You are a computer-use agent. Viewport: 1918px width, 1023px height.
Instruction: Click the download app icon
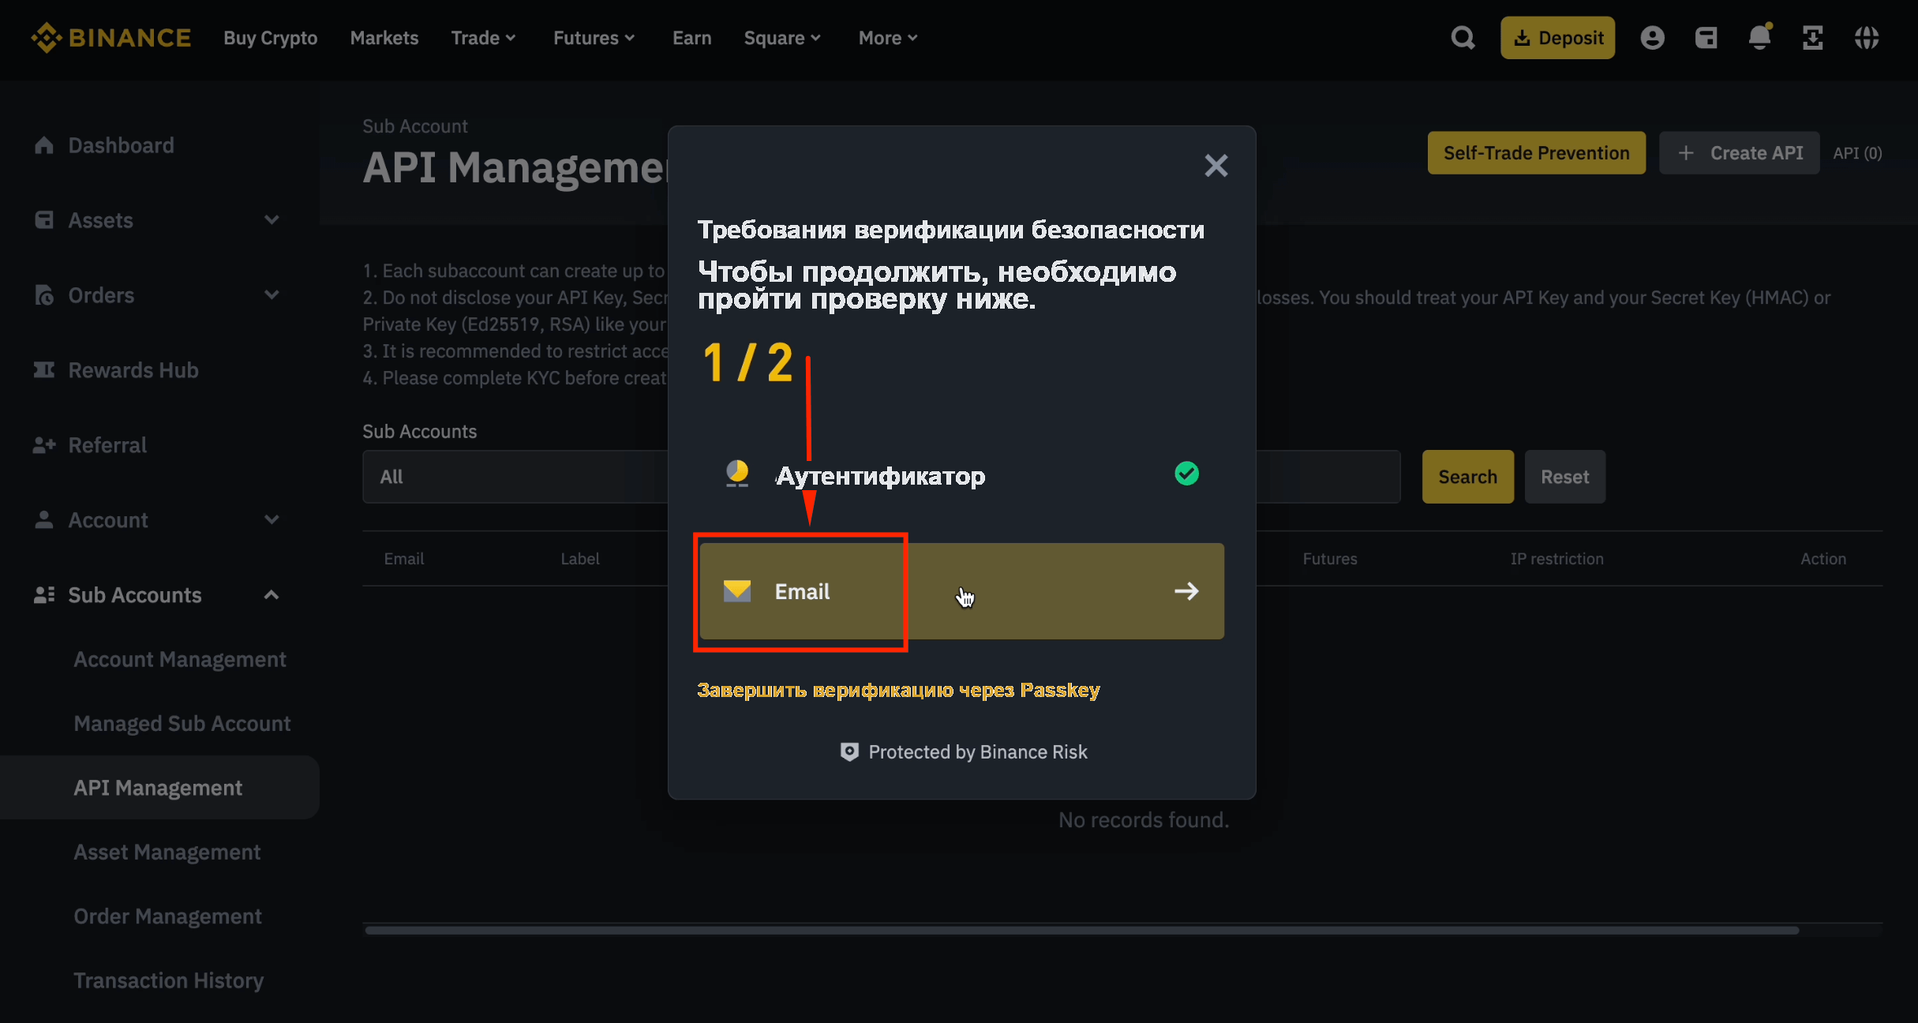(1813, 38)
